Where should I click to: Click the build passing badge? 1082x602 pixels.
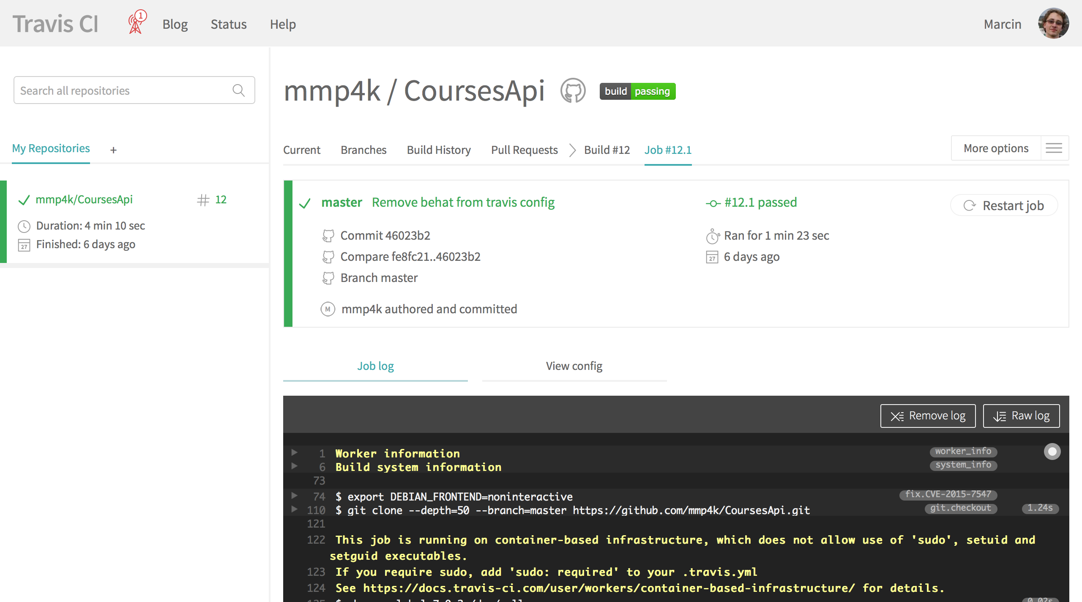637,91
